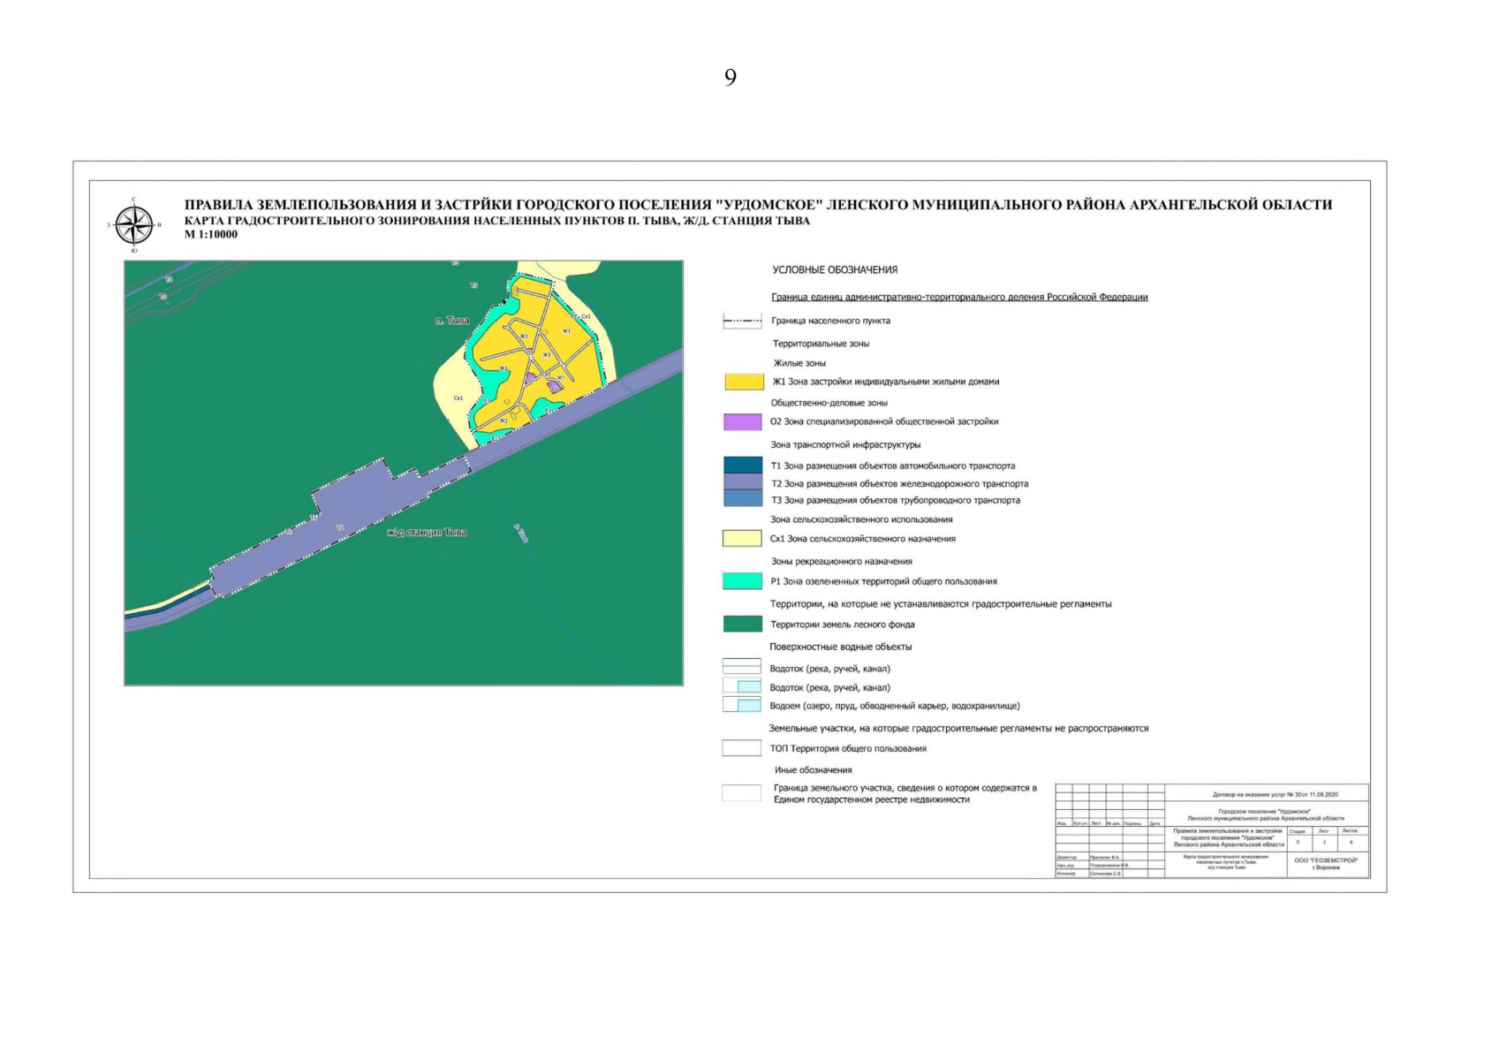Image resolution: width=1499 pixels, height=1060 pixels.
Task: Click the compass rose icon beside the title
Action: coord(134,225)
